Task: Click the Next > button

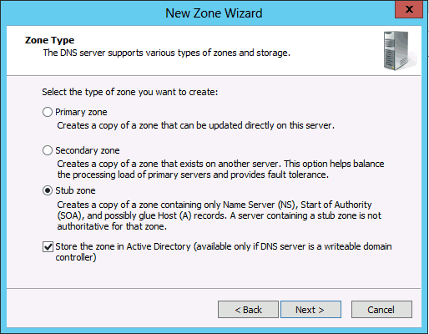Action: (x=310, y=309)
